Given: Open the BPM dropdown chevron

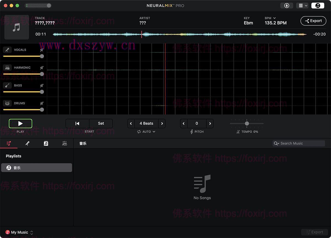Looking at the screenshot, I should 274,18.
